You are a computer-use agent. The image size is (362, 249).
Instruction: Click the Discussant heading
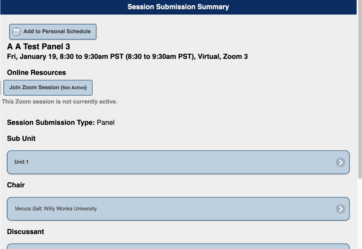pos(25,231)
